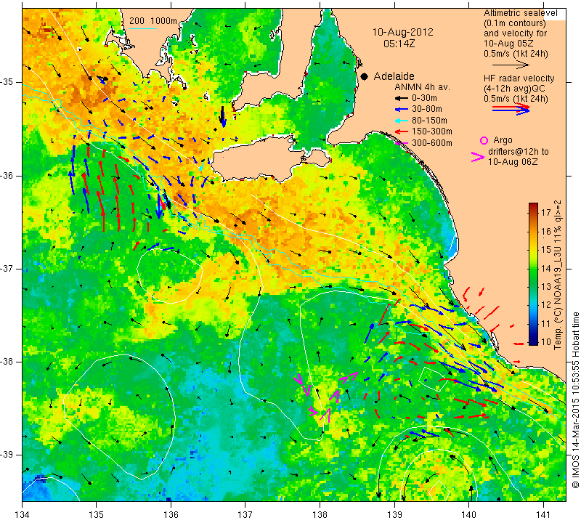Click the magenta Argo circle symbol
581x523 pixels.
point(484,140)
